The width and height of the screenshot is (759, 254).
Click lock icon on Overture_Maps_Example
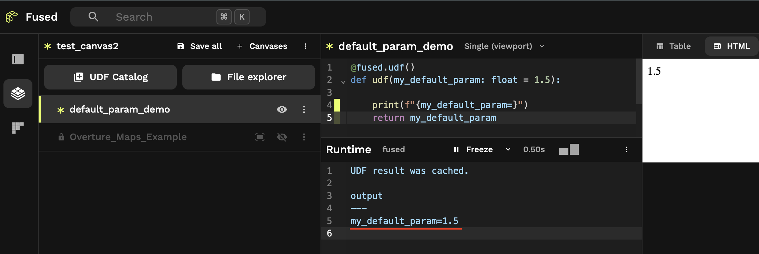click(61, 137)
